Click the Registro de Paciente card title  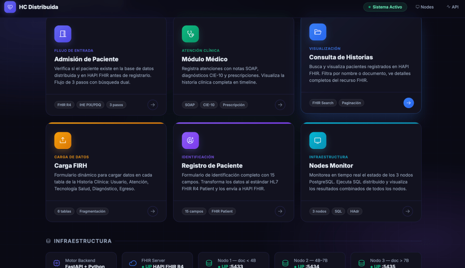coord(212,166)
